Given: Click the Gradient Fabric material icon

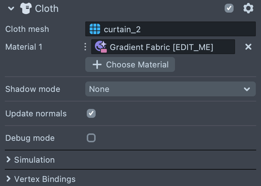Looking at the screenshot, I should (x=100, y=47).
